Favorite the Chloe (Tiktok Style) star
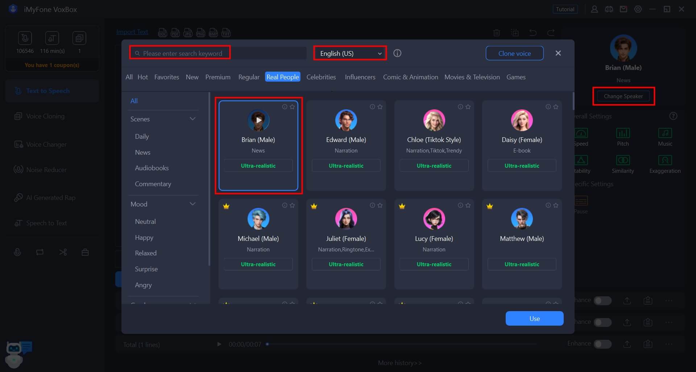696x372 pixels. tap(468, 107)
